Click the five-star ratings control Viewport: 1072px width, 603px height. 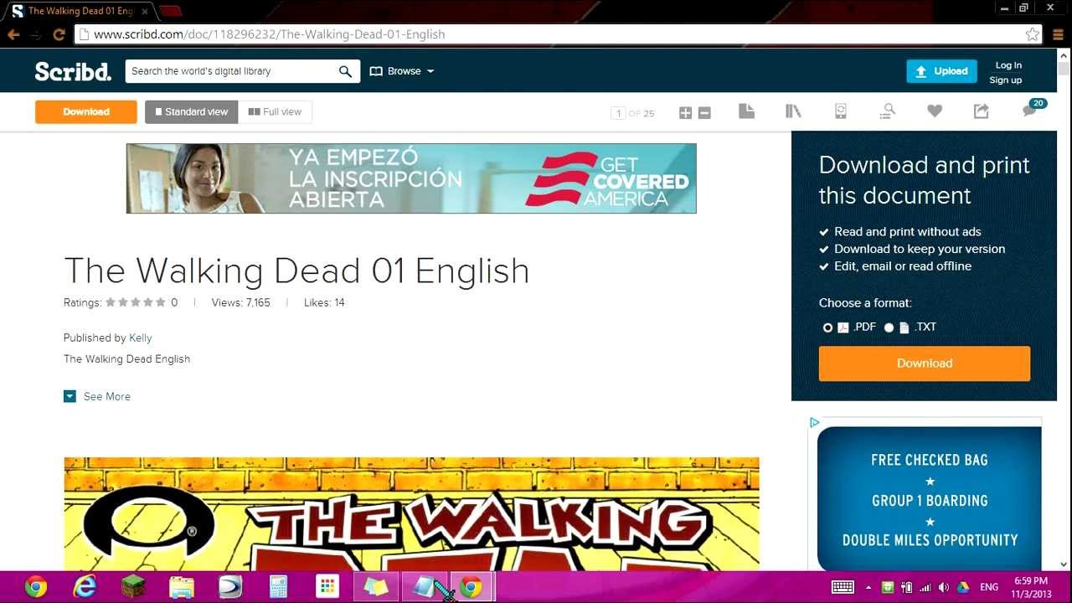pos(136,302)
